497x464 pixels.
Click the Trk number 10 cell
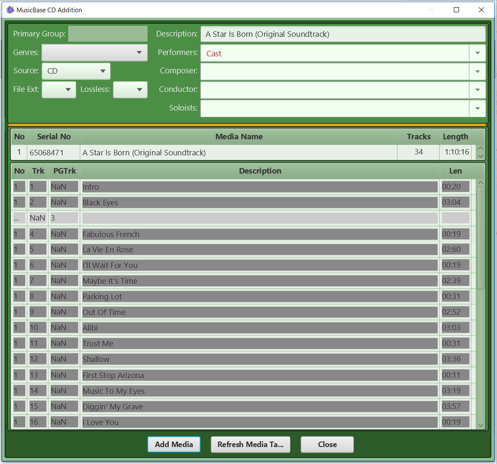click(38, 328)
